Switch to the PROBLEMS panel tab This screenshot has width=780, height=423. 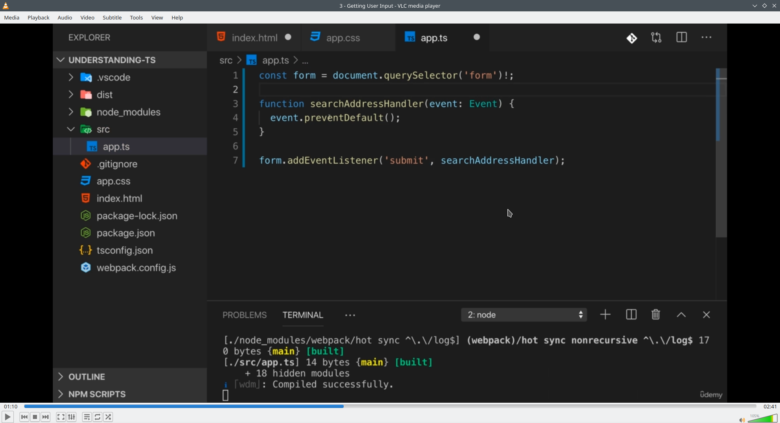(245, 315)
